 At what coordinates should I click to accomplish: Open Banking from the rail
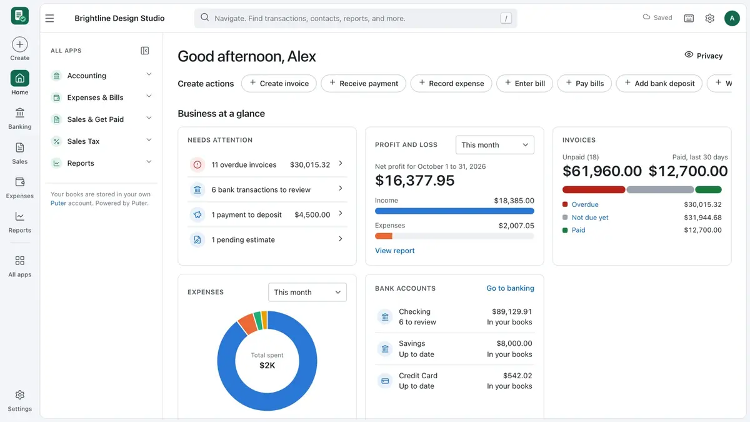pyautogui.click(x=19, y=118)
